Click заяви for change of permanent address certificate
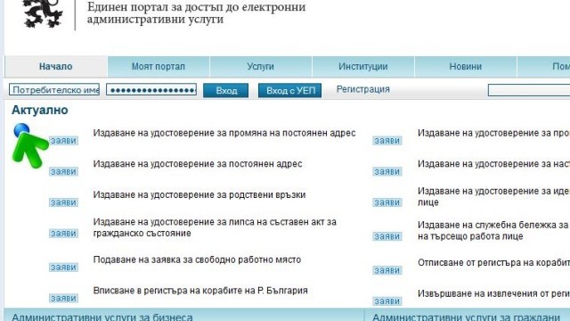The image size is (570, 321). 63,141
